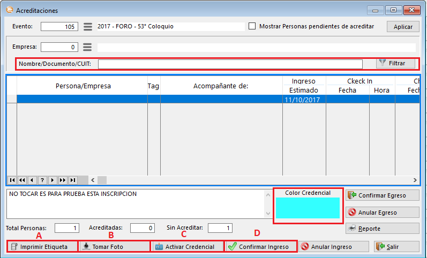Click the Filtrar button
Image resolution: width=427 pixels, height=258 pixels.
coord(395,63)
